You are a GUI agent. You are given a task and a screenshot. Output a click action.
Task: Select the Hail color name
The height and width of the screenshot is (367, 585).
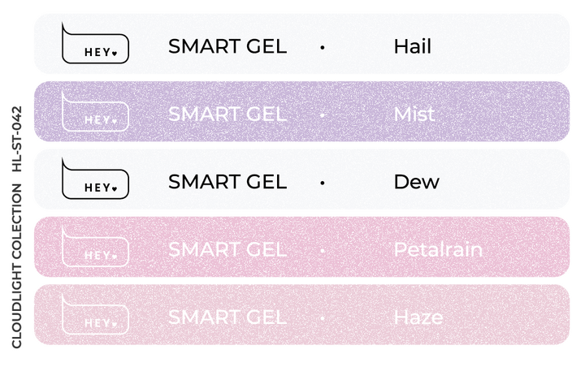[x=413, y=46]
